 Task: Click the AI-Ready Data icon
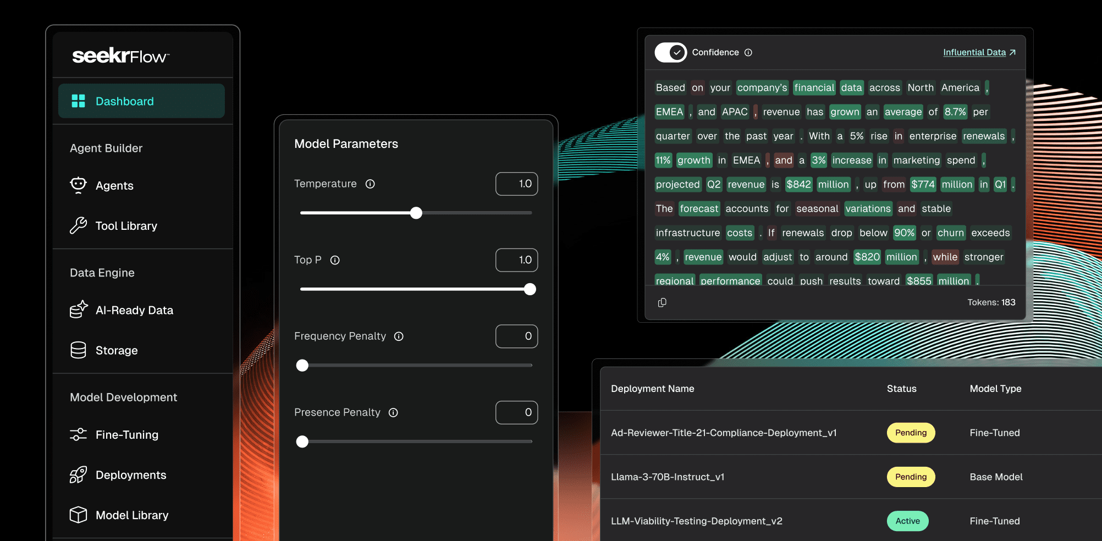click(78, 310)
